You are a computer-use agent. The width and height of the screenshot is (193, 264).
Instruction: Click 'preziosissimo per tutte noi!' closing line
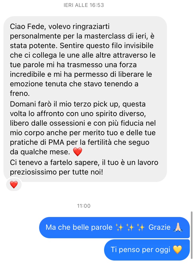pos(56,172)
